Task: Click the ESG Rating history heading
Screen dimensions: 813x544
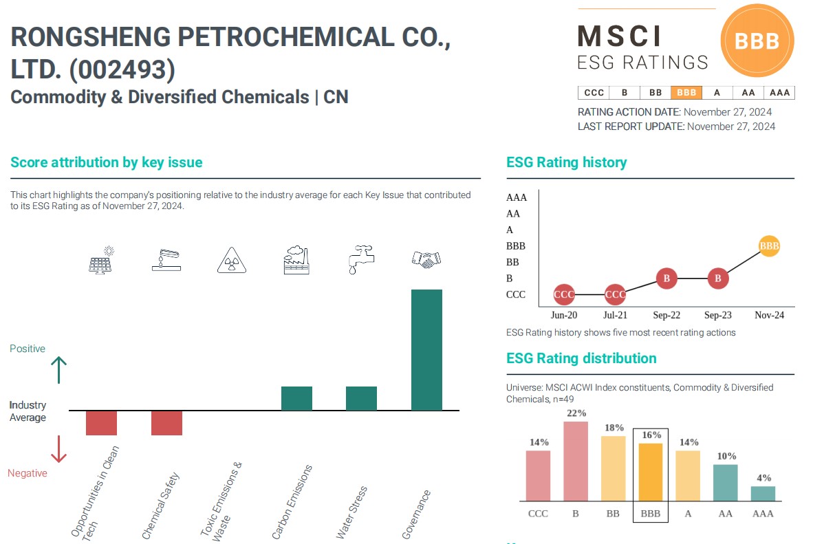Action: (566, 162)
